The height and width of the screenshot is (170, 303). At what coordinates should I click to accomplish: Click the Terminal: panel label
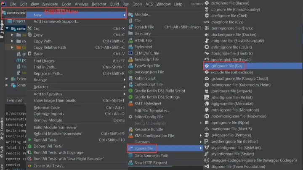point(14,100)
